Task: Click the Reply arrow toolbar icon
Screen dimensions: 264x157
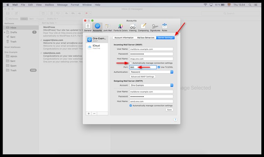Action: tap(67, 13)
